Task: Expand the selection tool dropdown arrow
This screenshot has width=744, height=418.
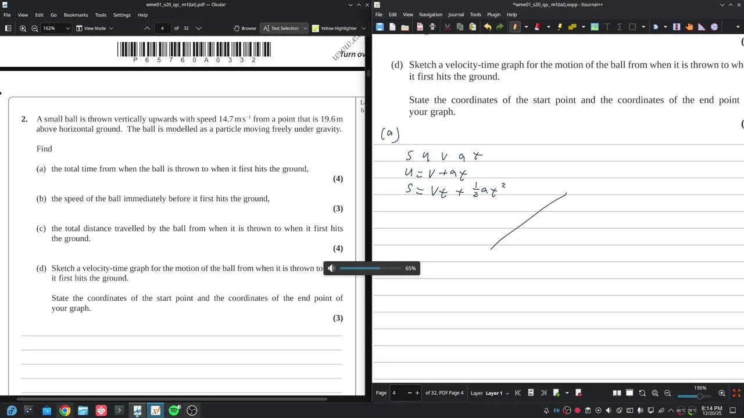Action: click(x=665, y=27)
